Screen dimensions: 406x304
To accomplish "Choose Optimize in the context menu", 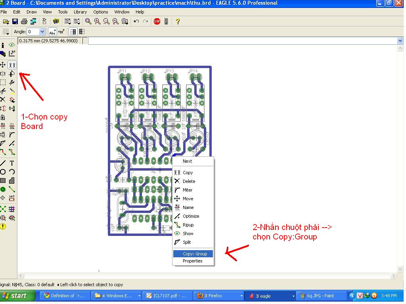I will coord(193,217).
